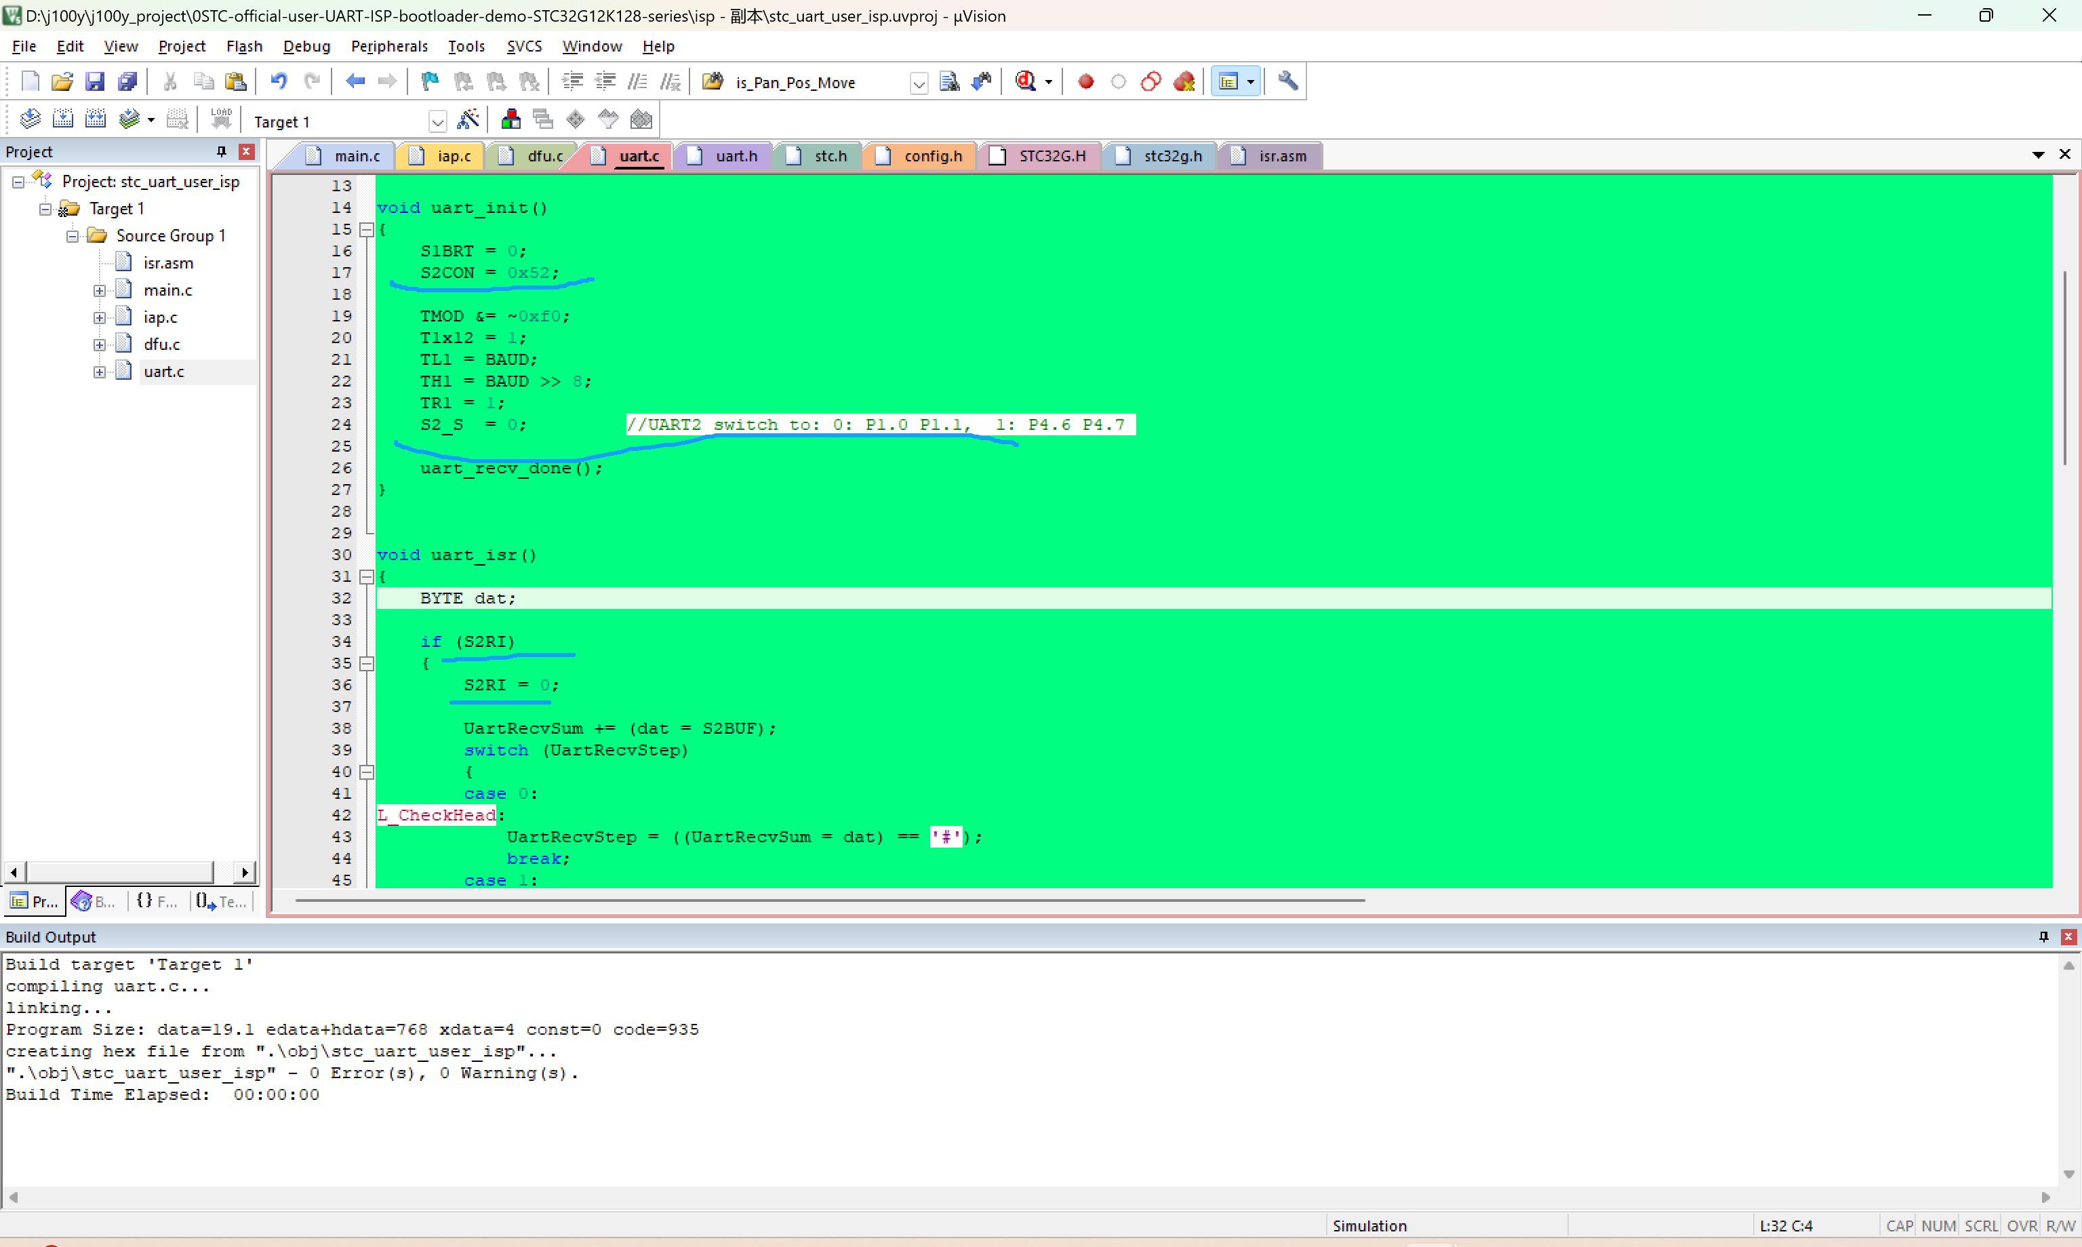Click Rebuild all target files icon

[x=96, y=120]
